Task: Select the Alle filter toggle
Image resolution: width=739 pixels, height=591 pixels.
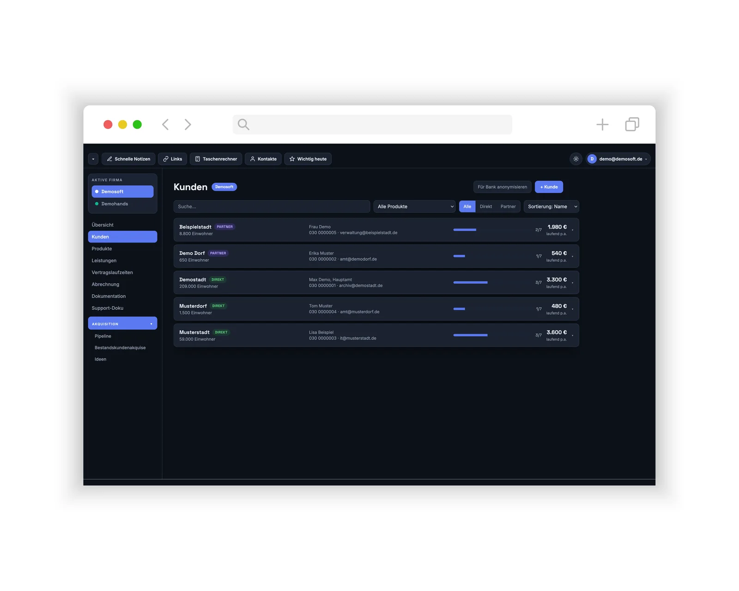Action: coord(467,206)
